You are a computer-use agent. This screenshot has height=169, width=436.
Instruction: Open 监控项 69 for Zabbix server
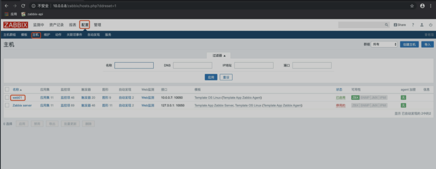[x=67, y=105]
